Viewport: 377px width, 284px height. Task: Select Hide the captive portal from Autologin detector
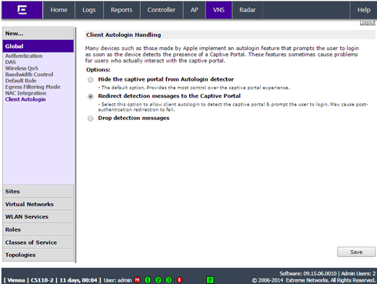[x=91, y=80]
